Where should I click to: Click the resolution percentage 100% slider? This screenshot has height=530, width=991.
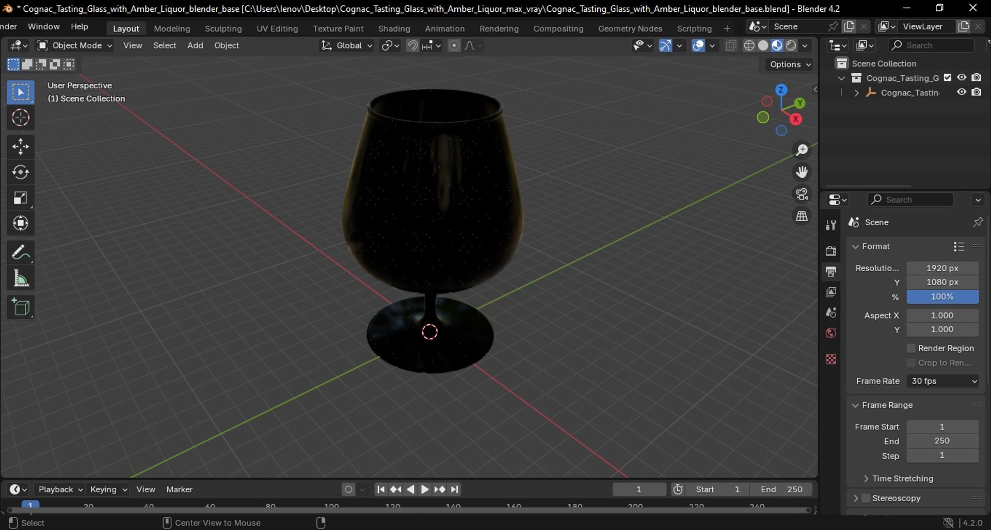(x=942, y=297)
